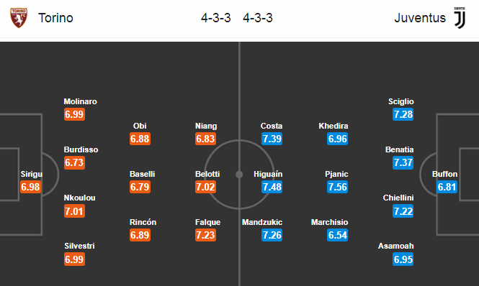Click Sirigu's 6.98 rating badge
The image size is (479, 286).
point(30,187)
